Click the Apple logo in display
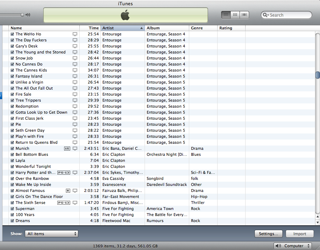The width and height of the screenshot is (320, 250). coord(125,15)
